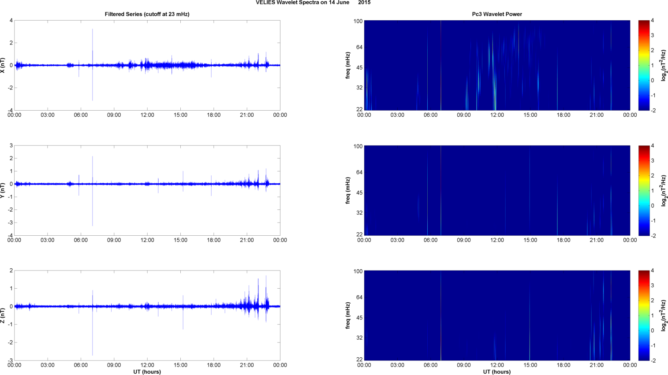Click the 06:00 tick label under bottom spectrogram

tap(431, 365)
